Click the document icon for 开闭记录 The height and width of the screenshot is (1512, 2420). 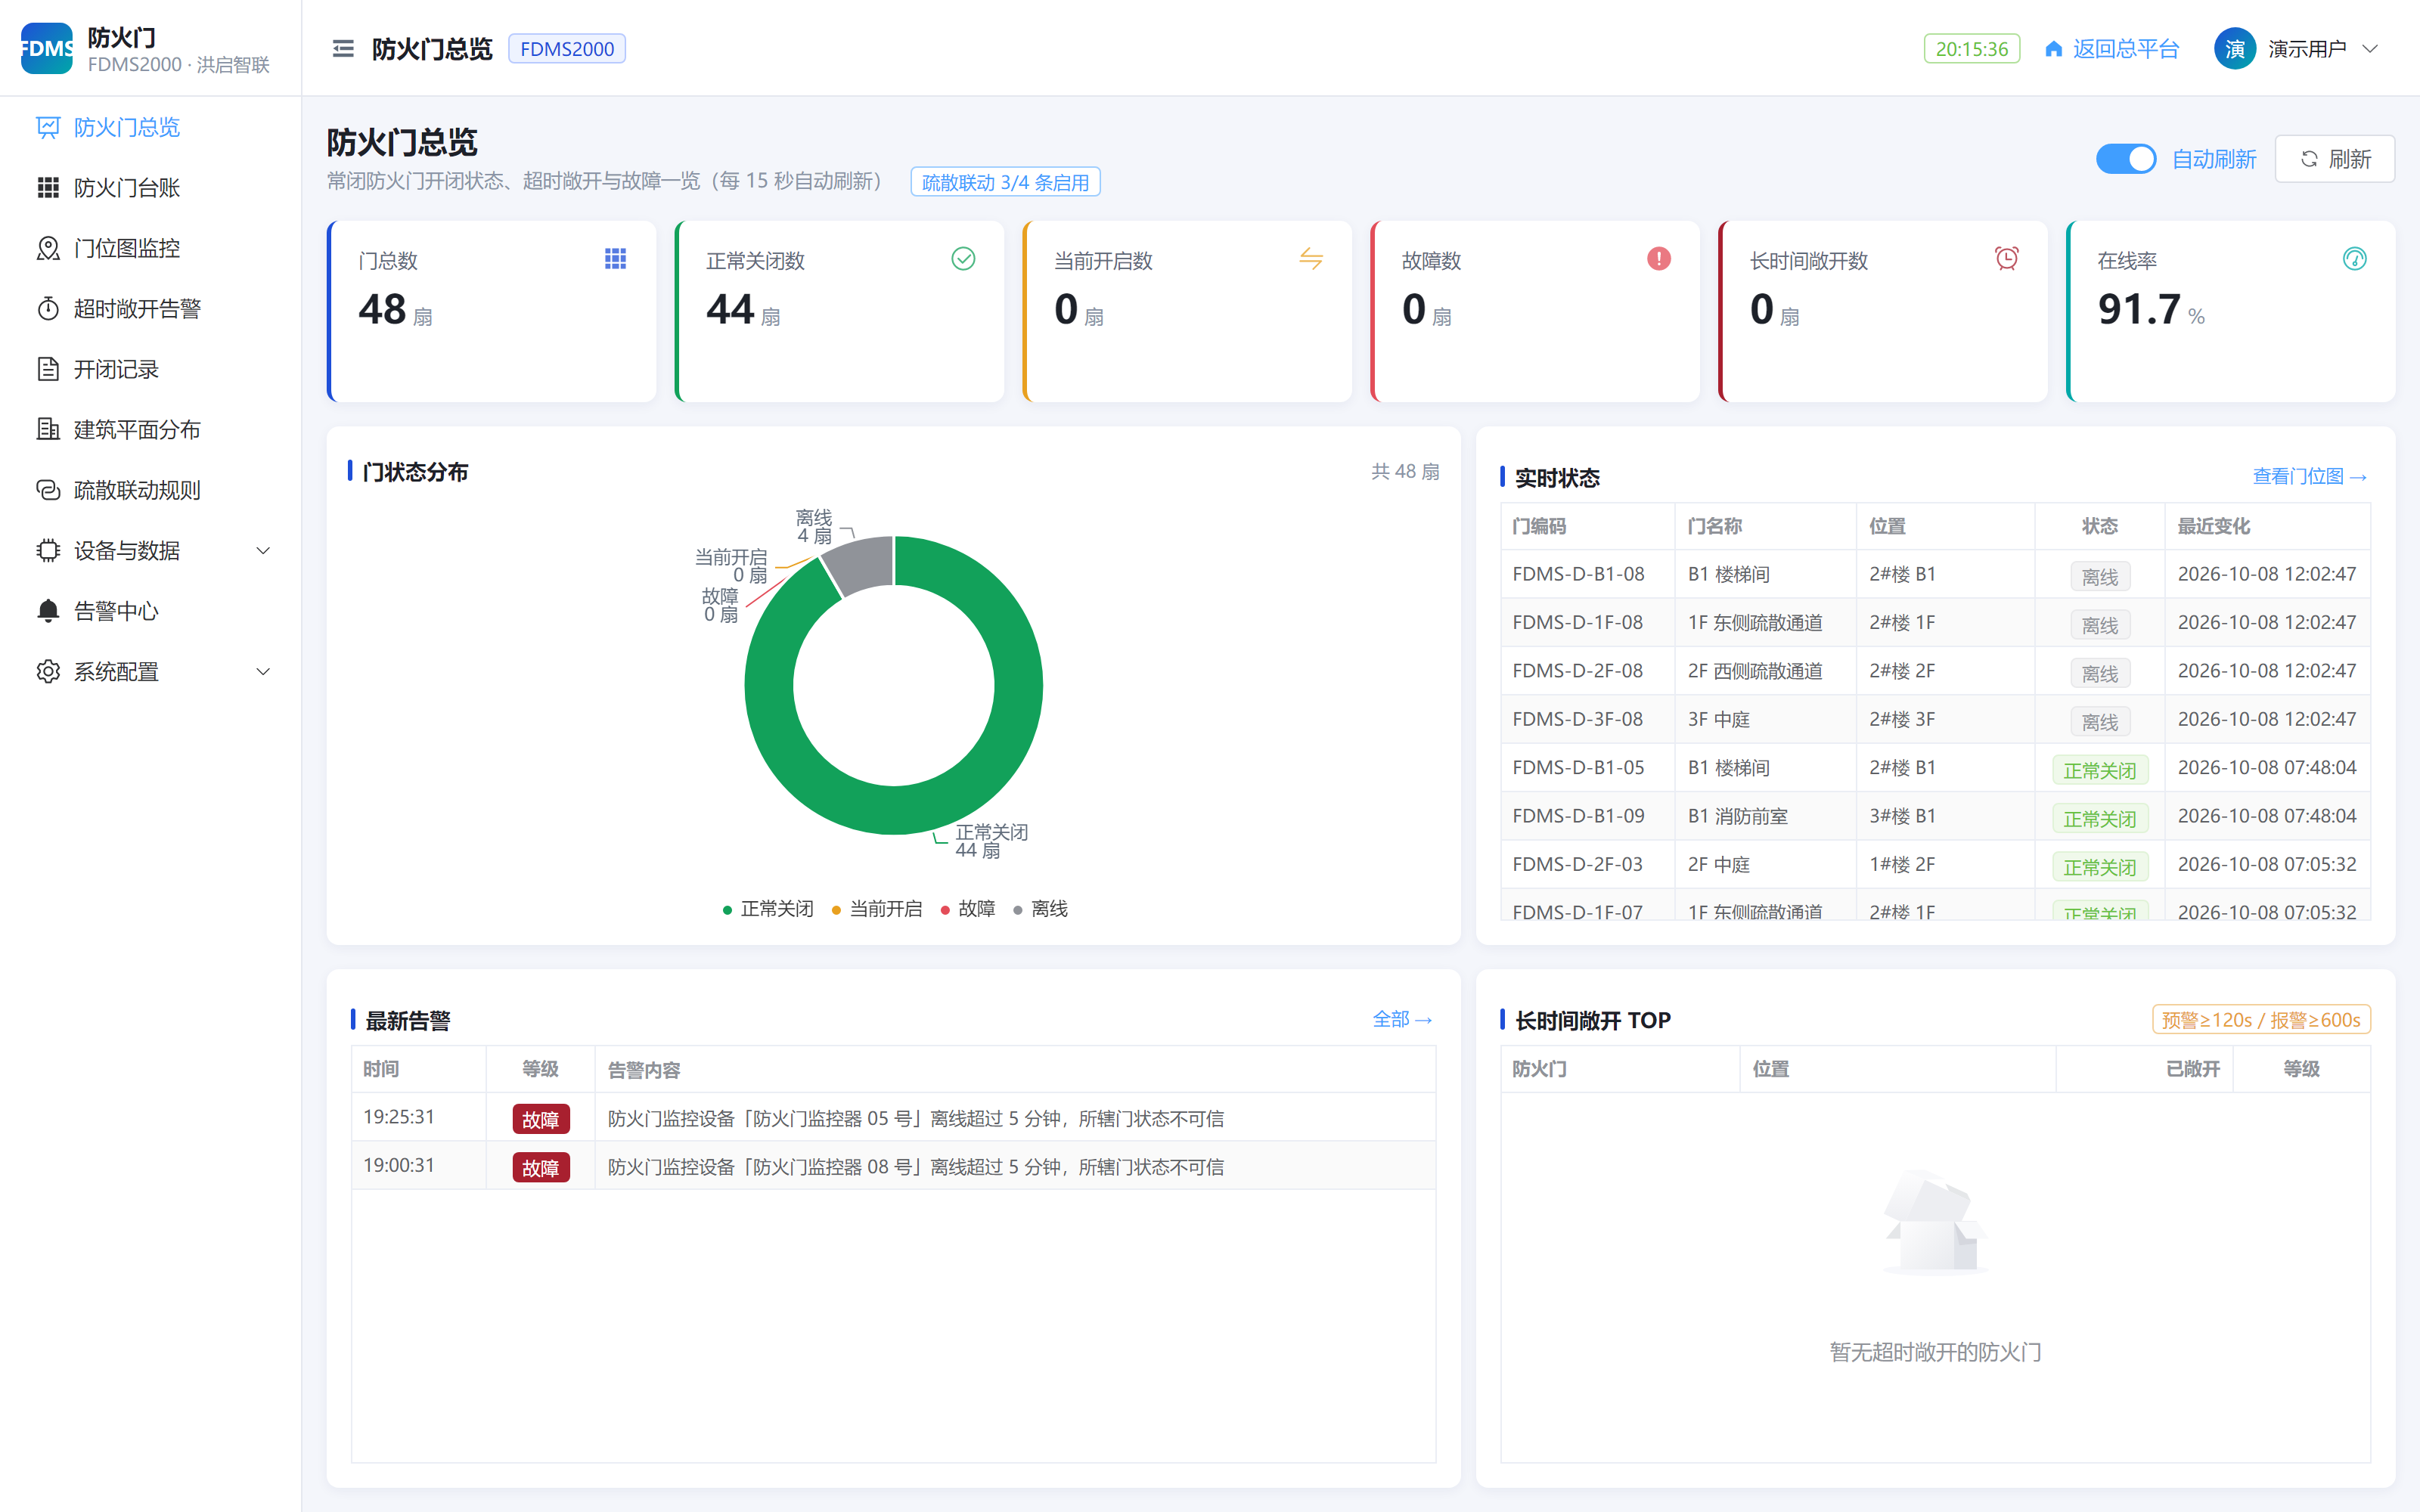(48, 369)
